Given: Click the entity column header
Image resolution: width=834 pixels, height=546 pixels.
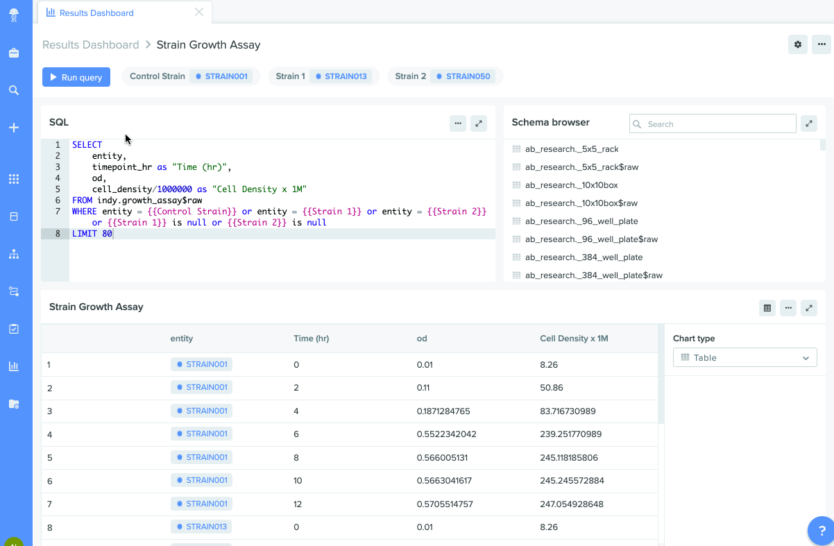Looking at the screenshot, I should [182, 339].
